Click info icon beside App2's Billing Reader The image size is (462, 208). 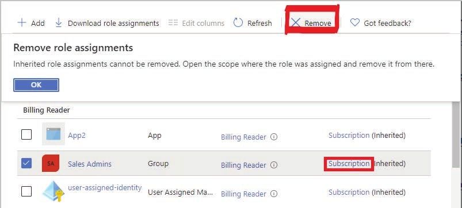[274, 137]
